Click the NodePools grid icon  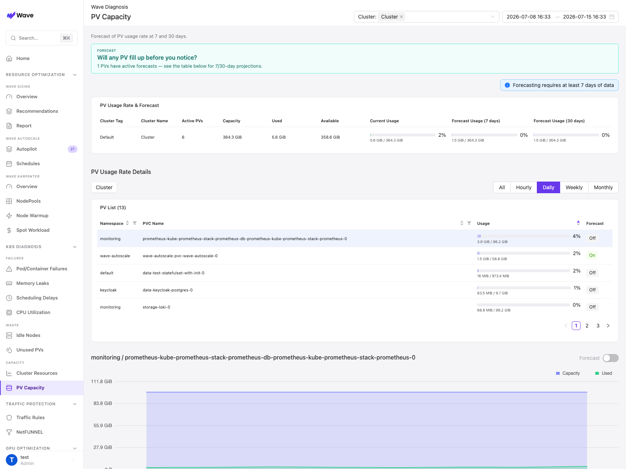click(x=9, y=201)
